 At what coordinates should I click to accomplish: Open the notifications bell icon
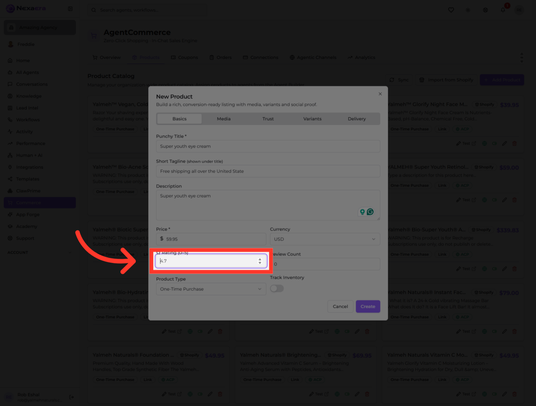pyautogui.click(x=503, y=10)
